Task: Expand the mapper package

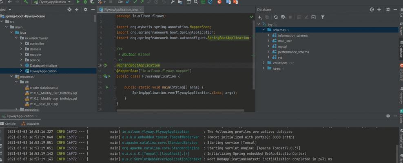Action: tap(21, 55)
